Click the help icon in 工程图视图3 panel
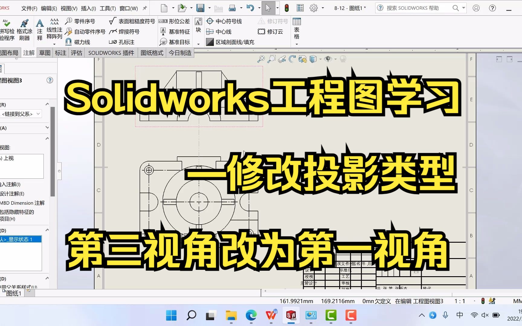The width and height of the screenshot is (522, 326). (50, 80)
